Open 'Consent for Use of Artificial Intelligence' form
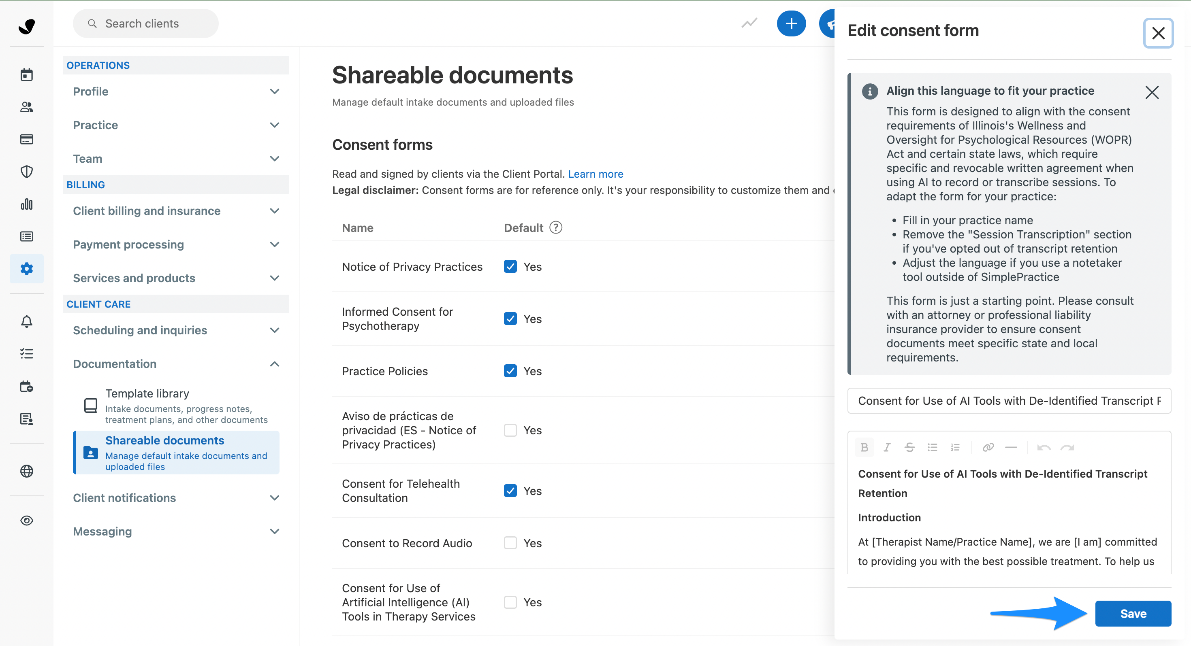The image size is (1191, 646). [409, 602]
